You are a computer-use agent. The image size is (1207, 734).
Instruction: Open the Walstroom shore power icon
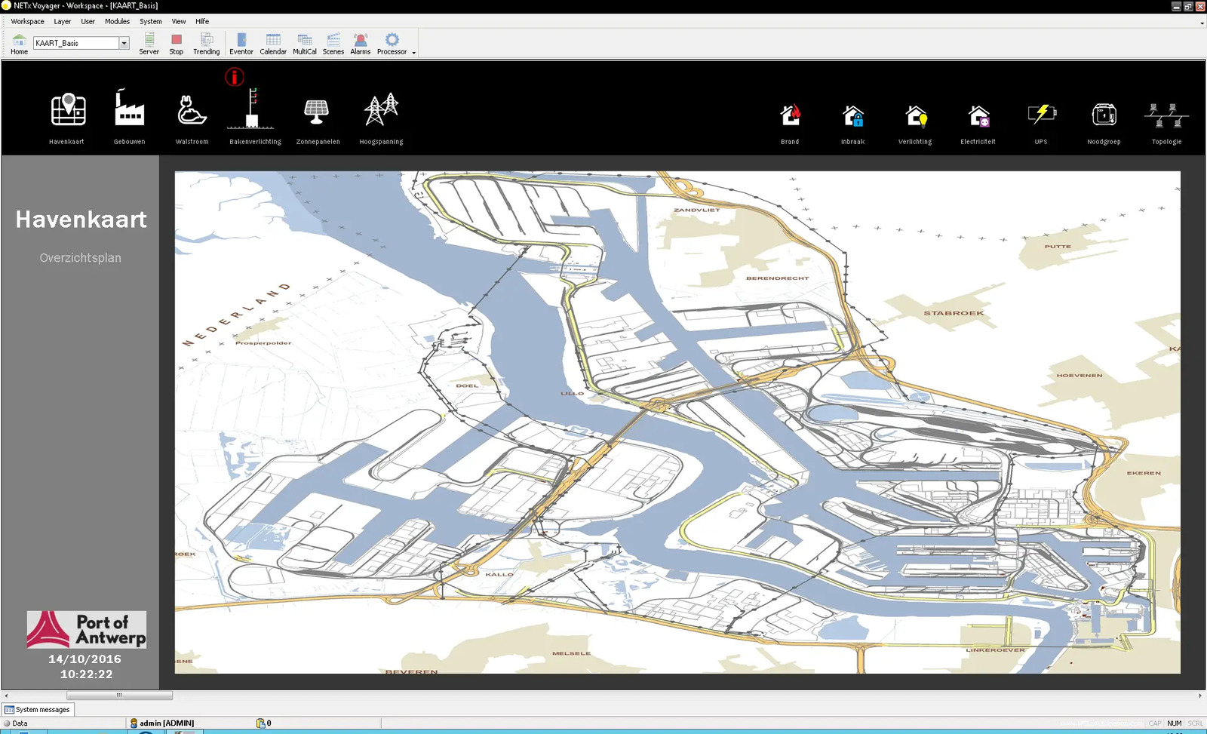pos(192,110)
